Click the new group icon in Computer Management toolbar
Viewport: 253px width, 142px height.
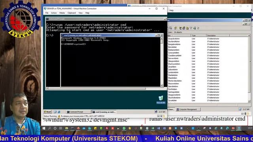pos(184,28)
